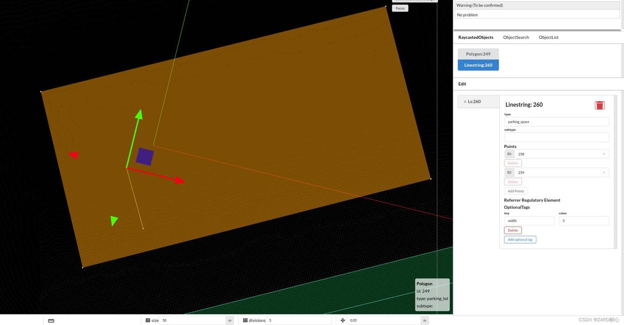The width and height of the screenshot is (624, 325).
Task: Grab the purple square gizmo handle
Action: (x=145, y=156)
